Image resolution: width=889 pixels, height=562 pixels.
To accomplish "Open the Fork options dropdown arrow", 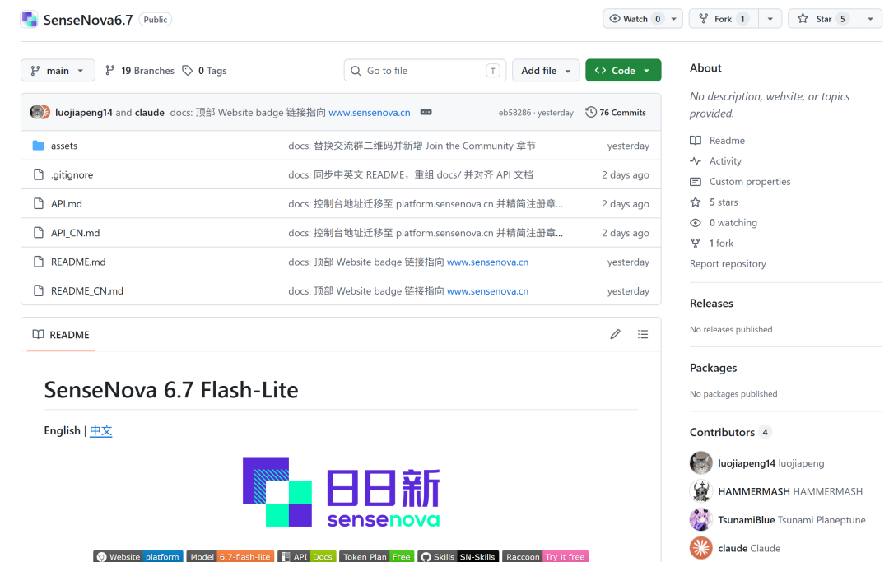I will (x=770, y=19).
